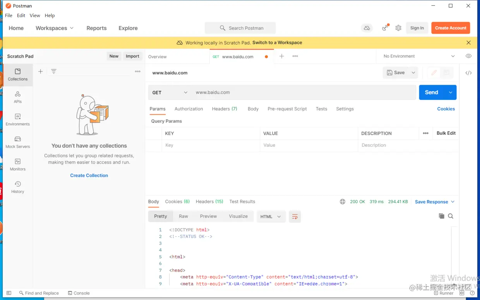
Task: Switch to the request Settings tab
Action: pyautogui.click(x=345, y=109)
